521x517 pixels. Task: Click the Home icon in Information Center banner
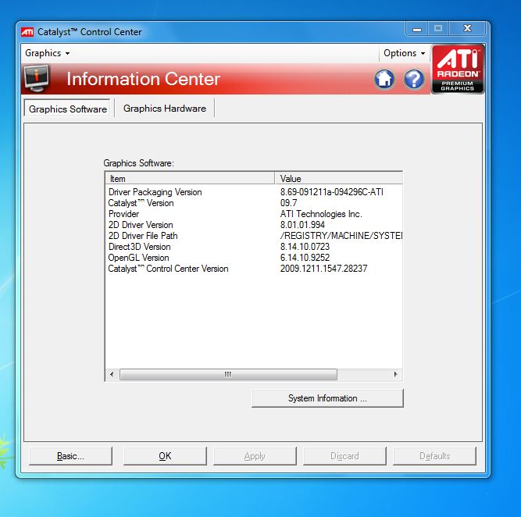(384, 80)
